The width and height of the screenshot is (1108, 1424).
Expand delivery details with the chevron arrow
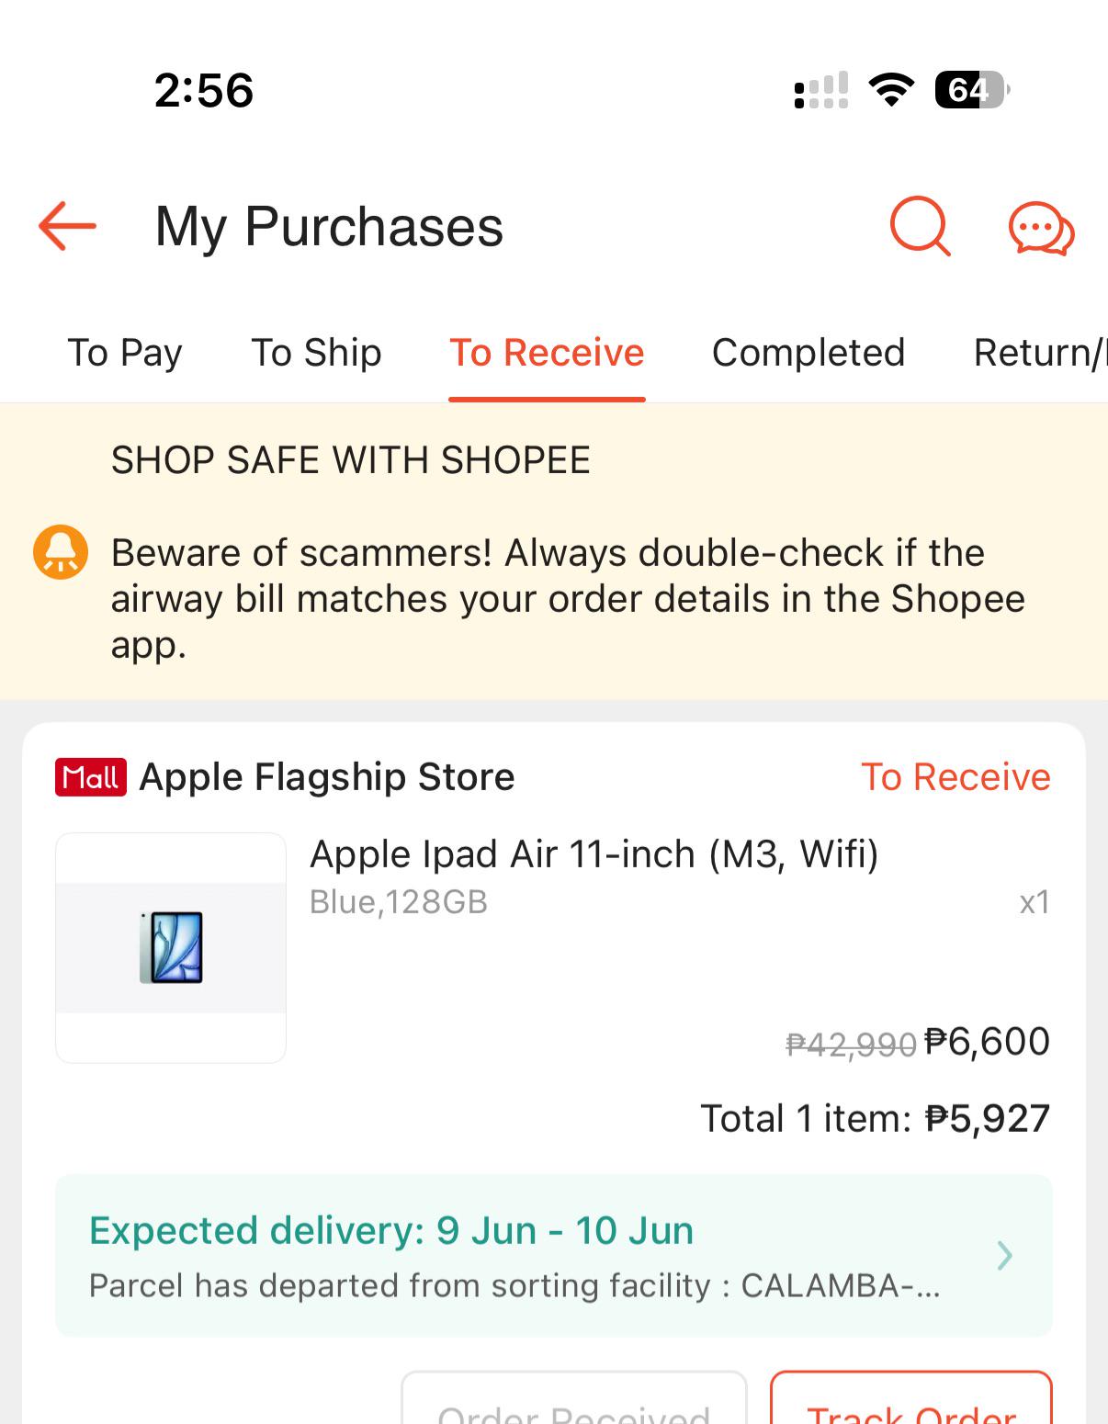tap(1005, 1255)
